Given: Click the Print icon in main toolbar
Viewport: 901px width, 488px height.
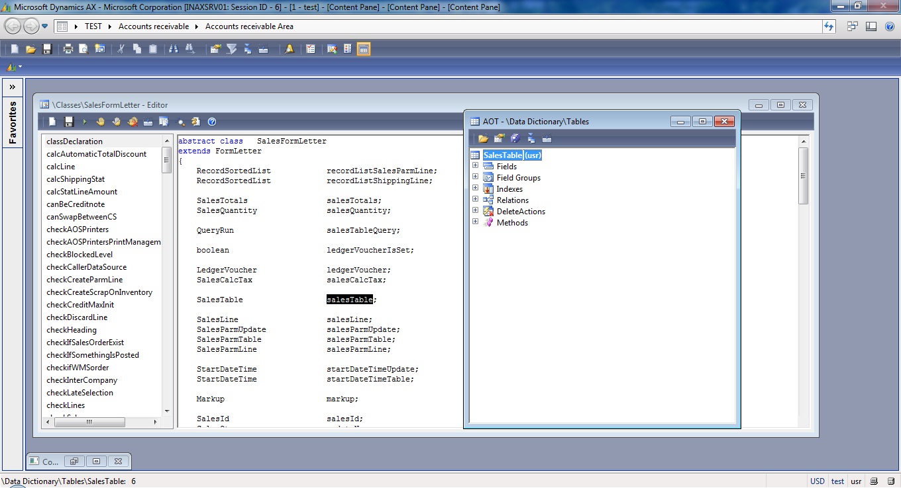Looking at the screenshot, I should point(68,49).
